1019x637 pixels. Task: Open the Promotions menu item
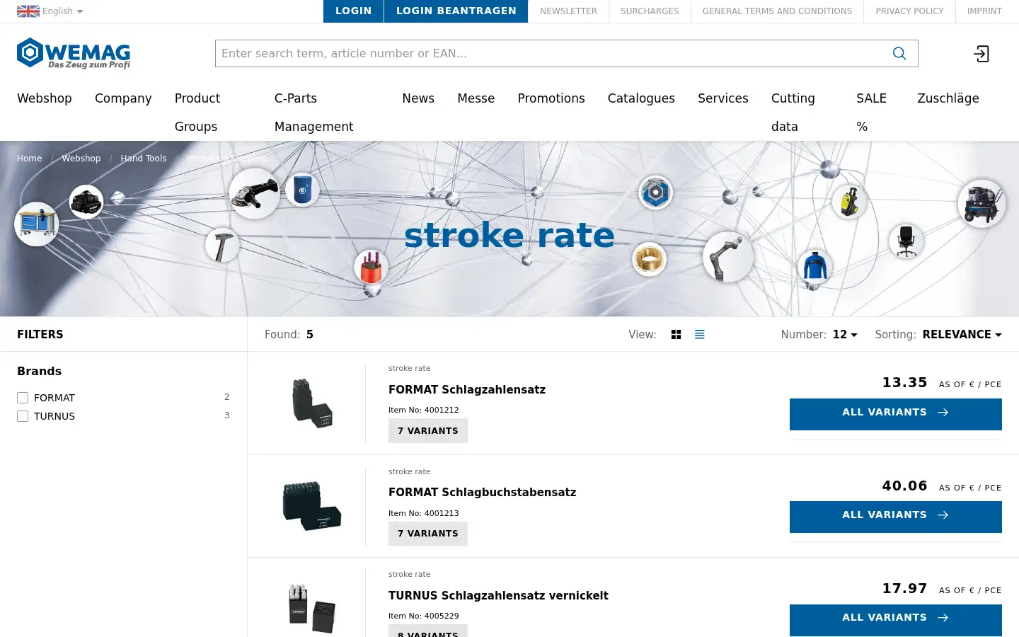point(551,98)
